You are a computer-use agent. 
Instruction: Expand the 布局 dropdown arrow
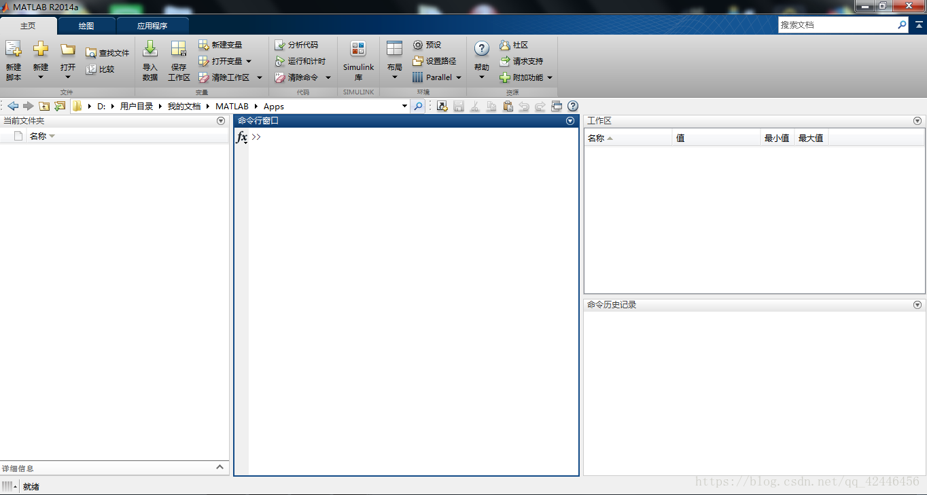pyautogui.click(x=395, y=77)
